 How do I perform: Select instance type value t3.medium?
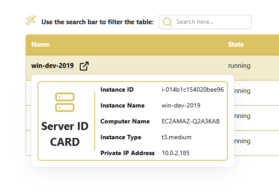click(176, 137)
